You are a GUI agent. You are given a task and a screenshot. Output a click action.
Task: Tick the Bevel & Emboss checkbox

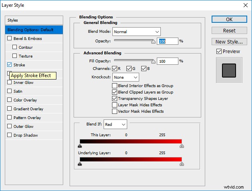pyautogui.click(x=10, y=38)
